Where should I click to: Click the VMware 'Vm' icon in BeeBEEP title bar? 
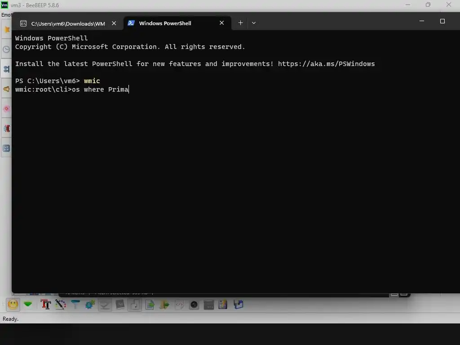point(4,5)
